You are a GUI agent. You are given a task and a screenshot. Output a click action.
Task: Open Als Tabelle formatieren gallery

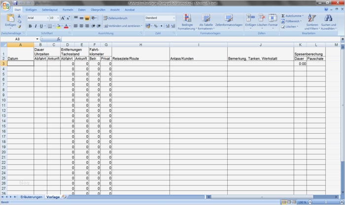pos(206,22)
